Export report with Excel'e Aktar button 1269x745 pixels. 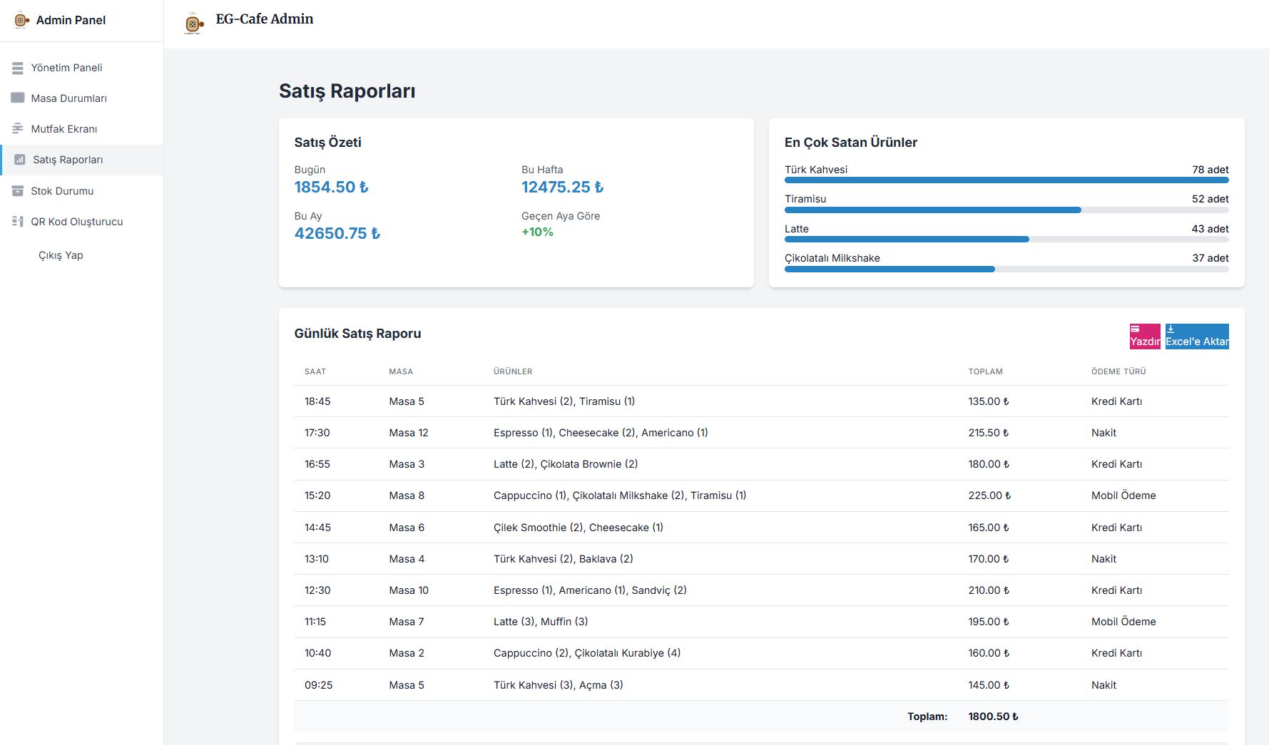pos(1196,336)
